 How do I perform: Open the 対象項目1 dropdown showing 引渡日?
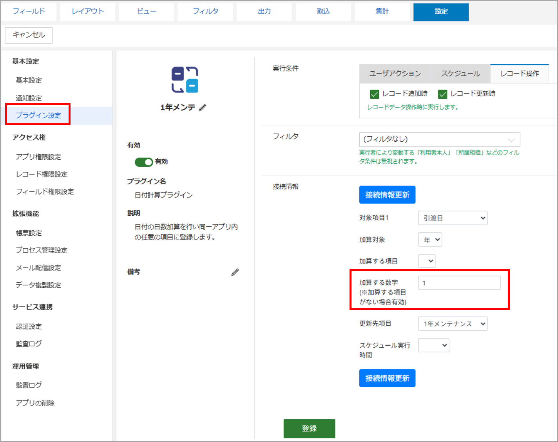pyautogui.click(x=453, y=218)
